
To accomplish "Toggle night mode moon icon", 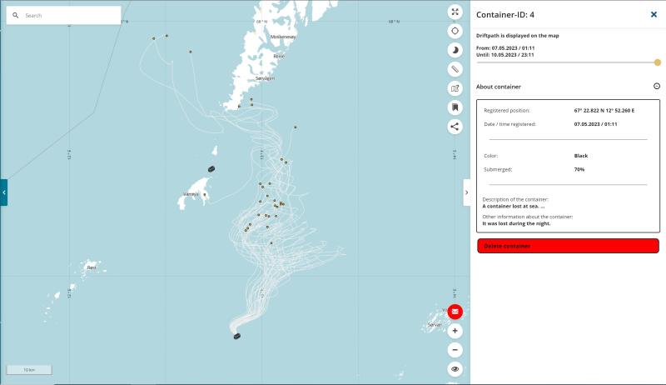I will pos(455,50).
